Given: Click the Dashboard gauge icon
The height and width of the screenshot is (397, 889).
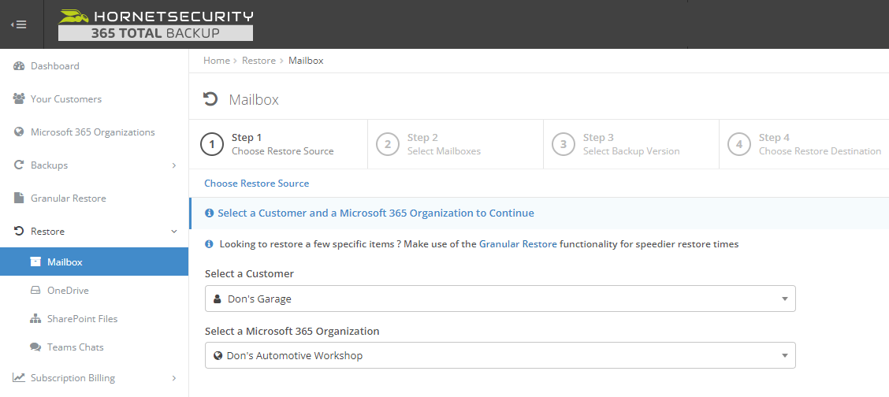Looking at the screenshot, I should (x=19, y=66).
